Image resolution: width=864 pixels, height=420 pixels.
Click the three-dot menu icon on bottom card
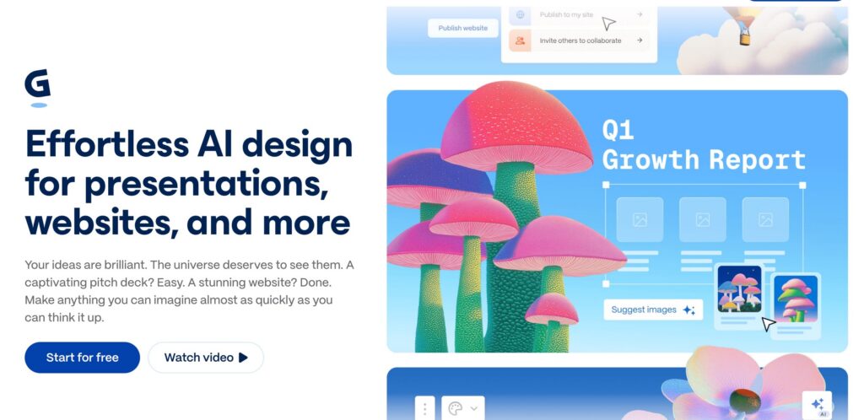(x=425, y=409)
